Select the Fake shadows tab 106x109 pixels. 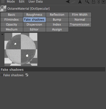coord(34,19)
